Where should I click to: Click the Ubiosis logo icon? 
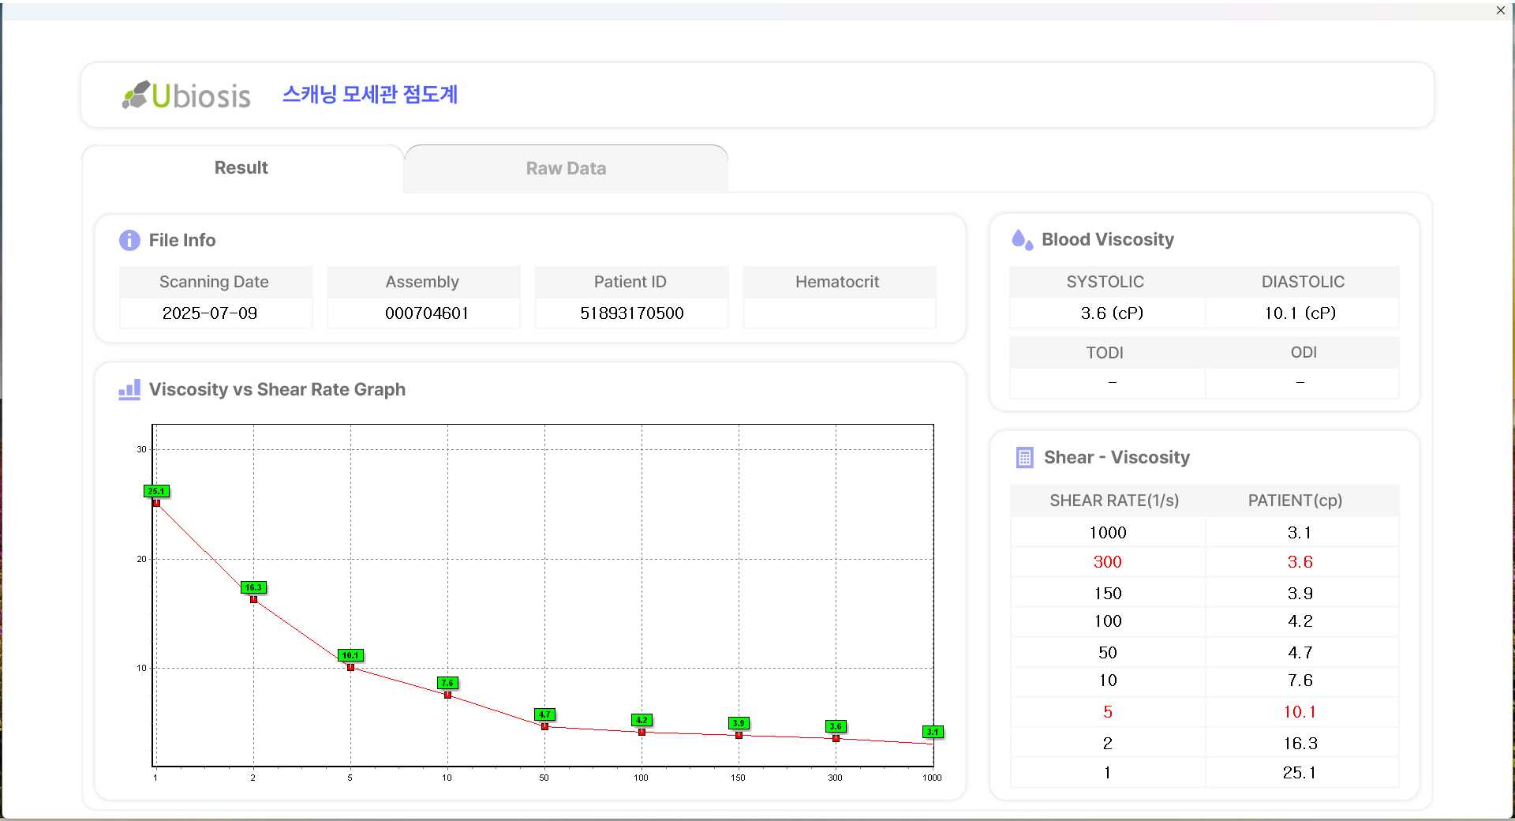pos(137,95)
